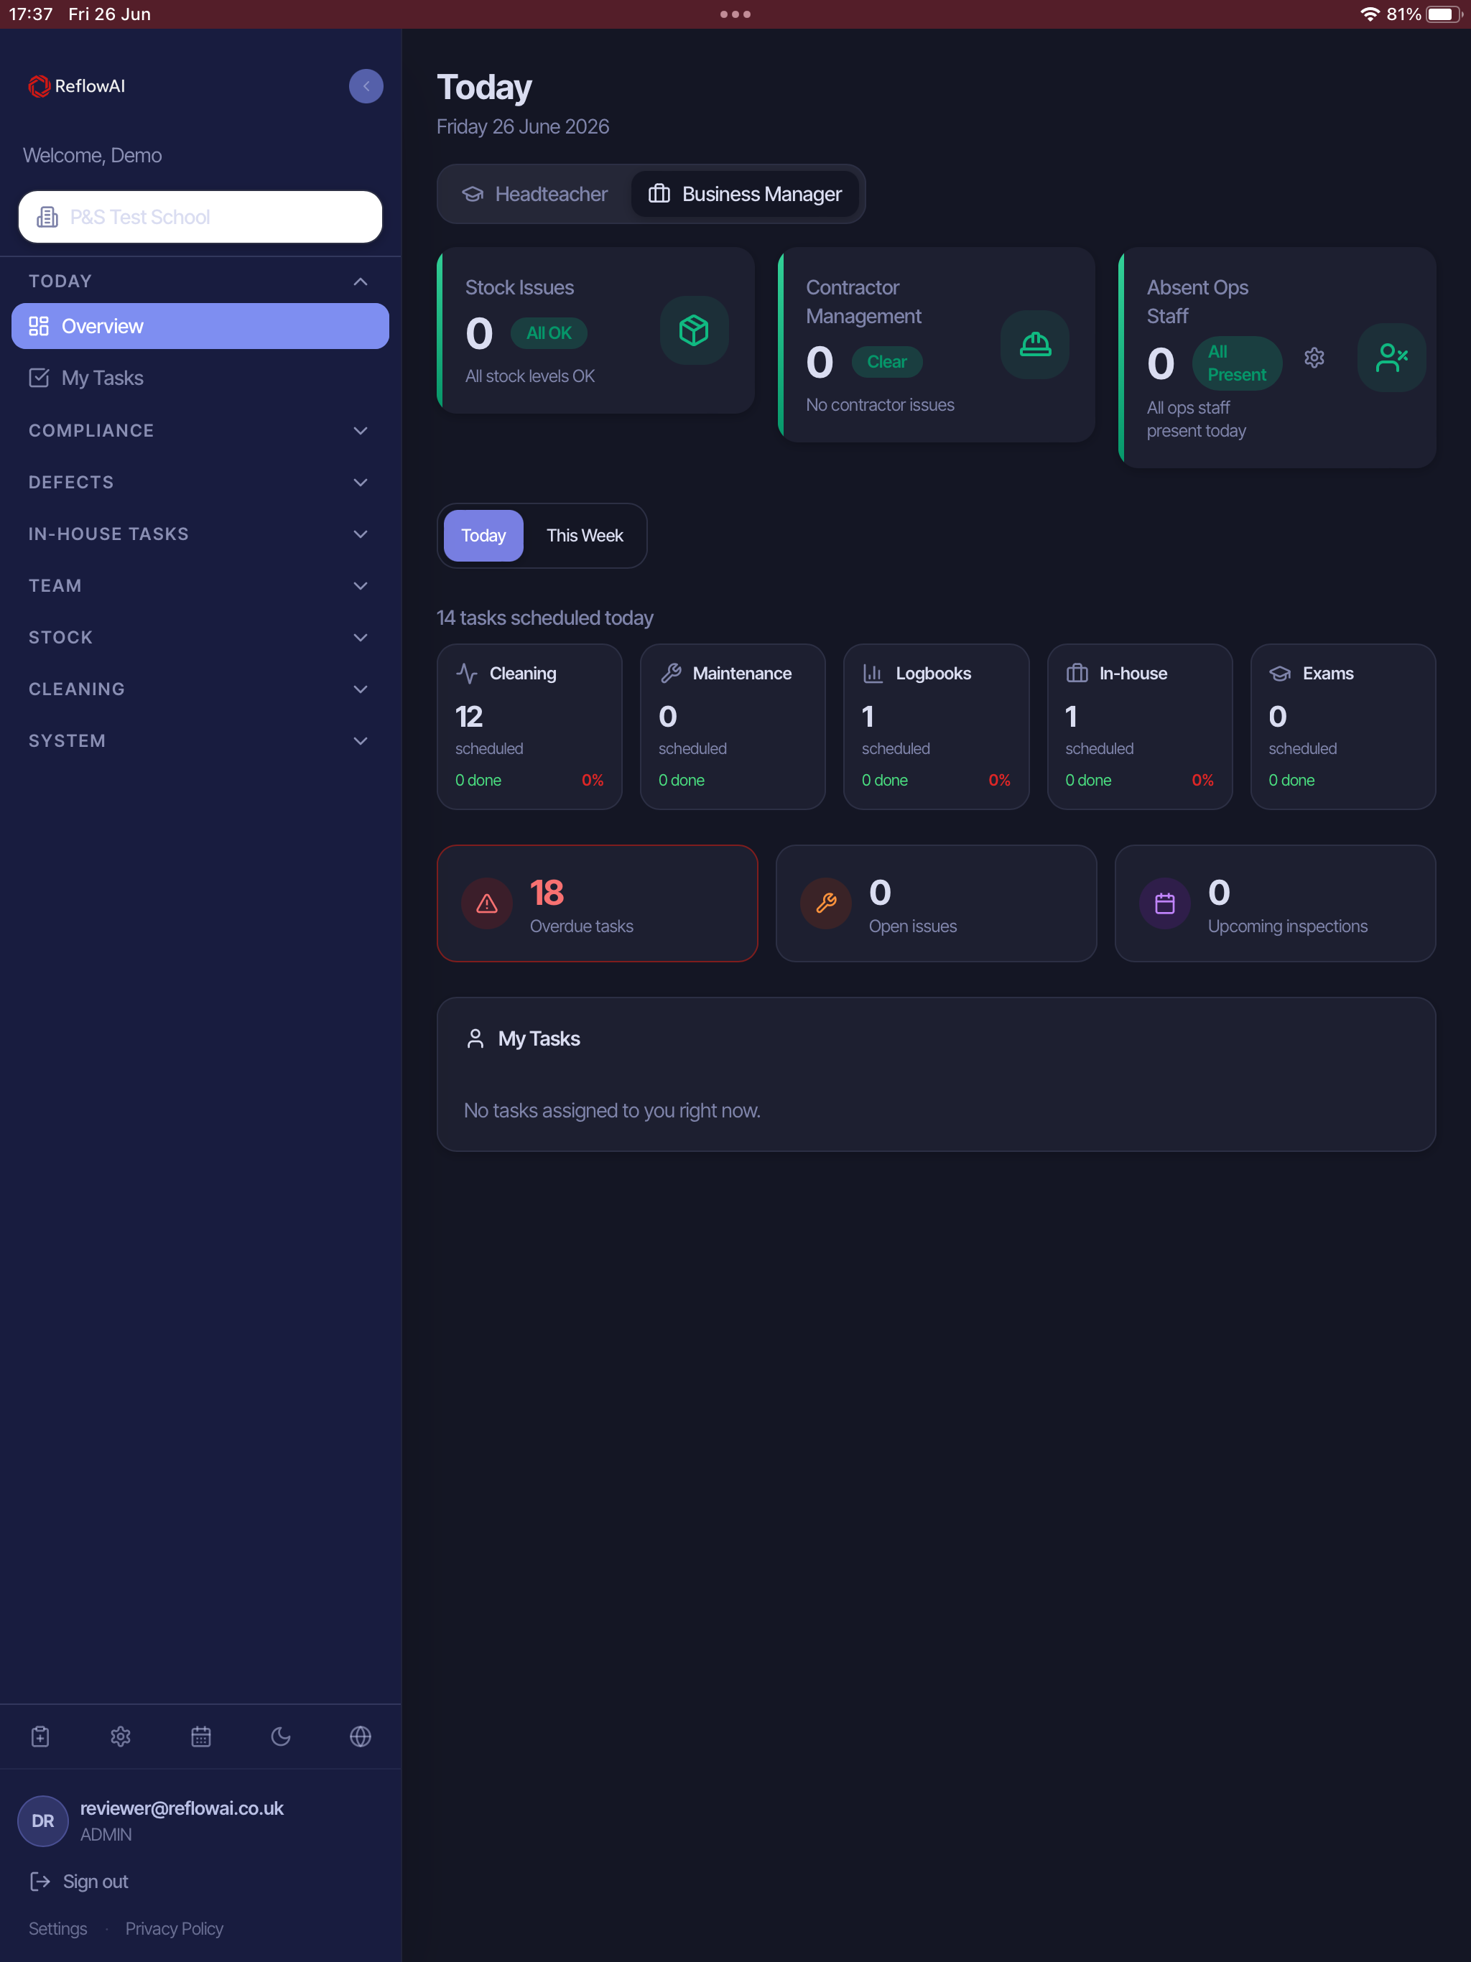
Task: Click the absent staff person icon
Action: point(1391,358)
